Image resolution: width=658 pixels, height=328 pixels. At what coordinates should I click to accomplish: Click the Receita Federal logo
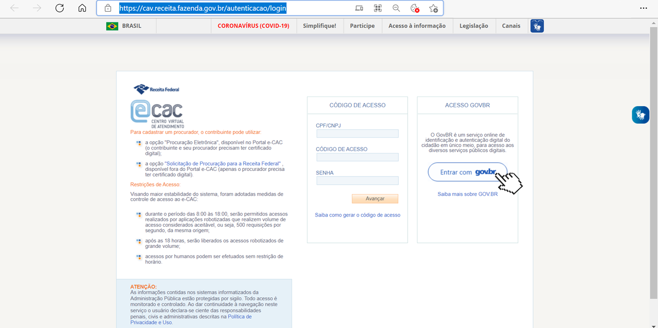point(156,89)
